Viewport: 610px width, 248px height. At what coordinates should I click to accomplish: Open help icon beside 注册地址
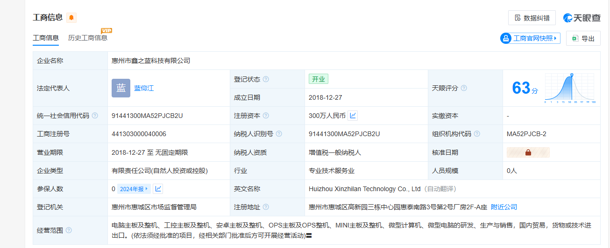coord(266,207)
